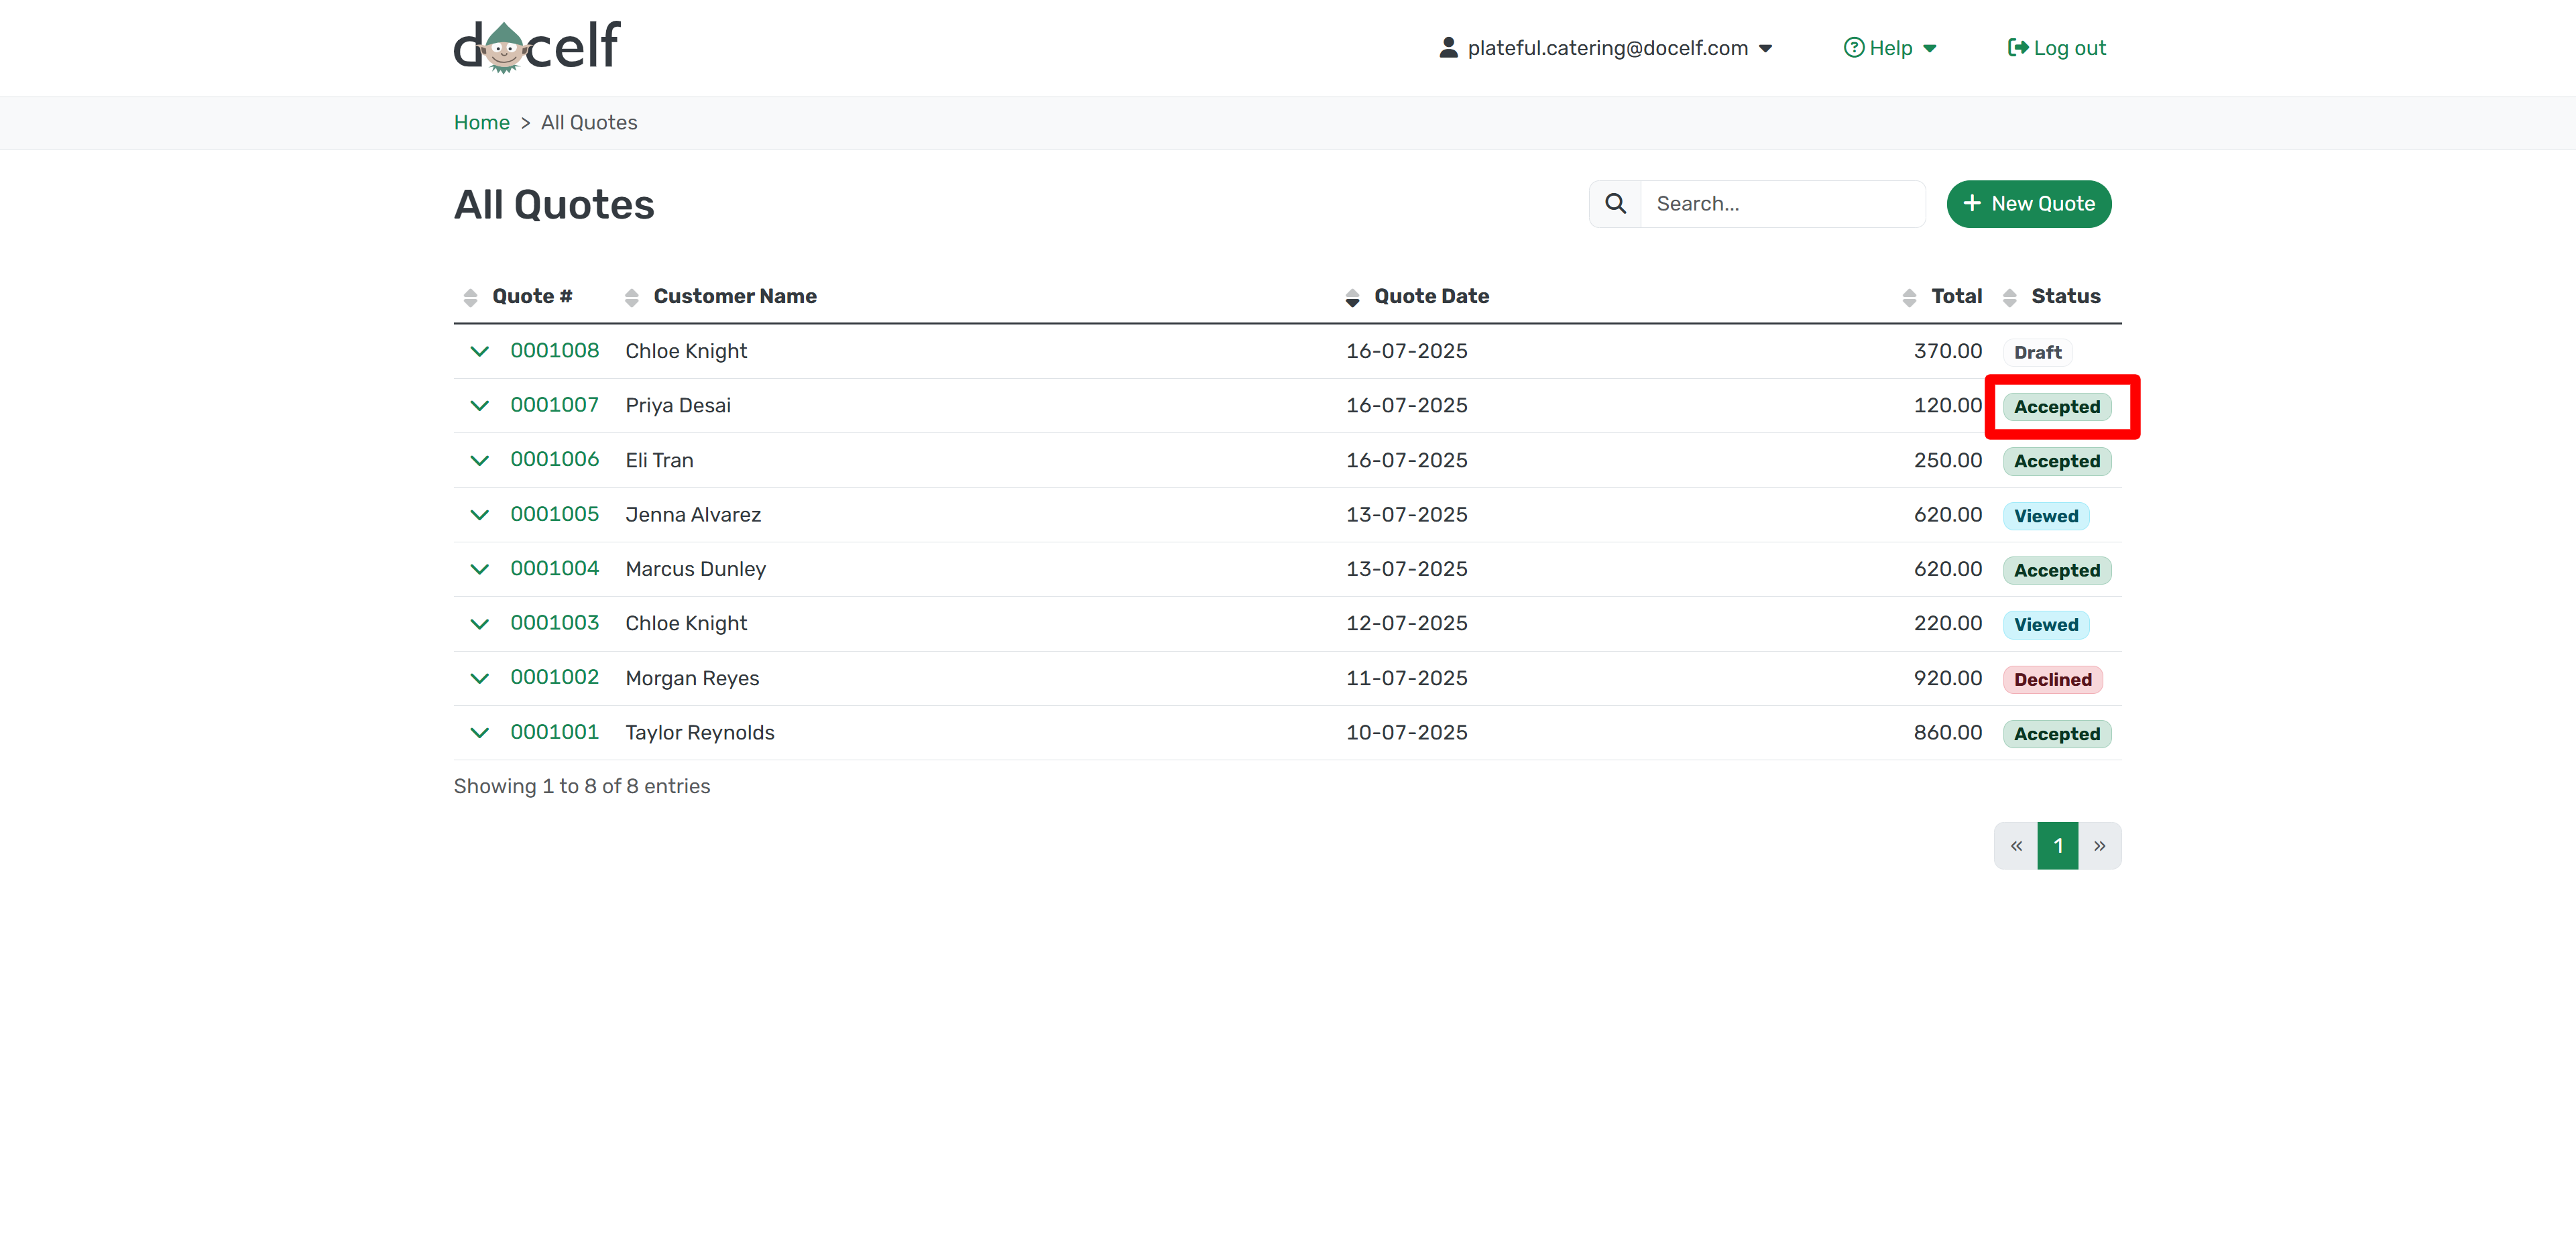Go to next page of quotes
Screen dimensions: 2576x1245
click(2100, 846)
